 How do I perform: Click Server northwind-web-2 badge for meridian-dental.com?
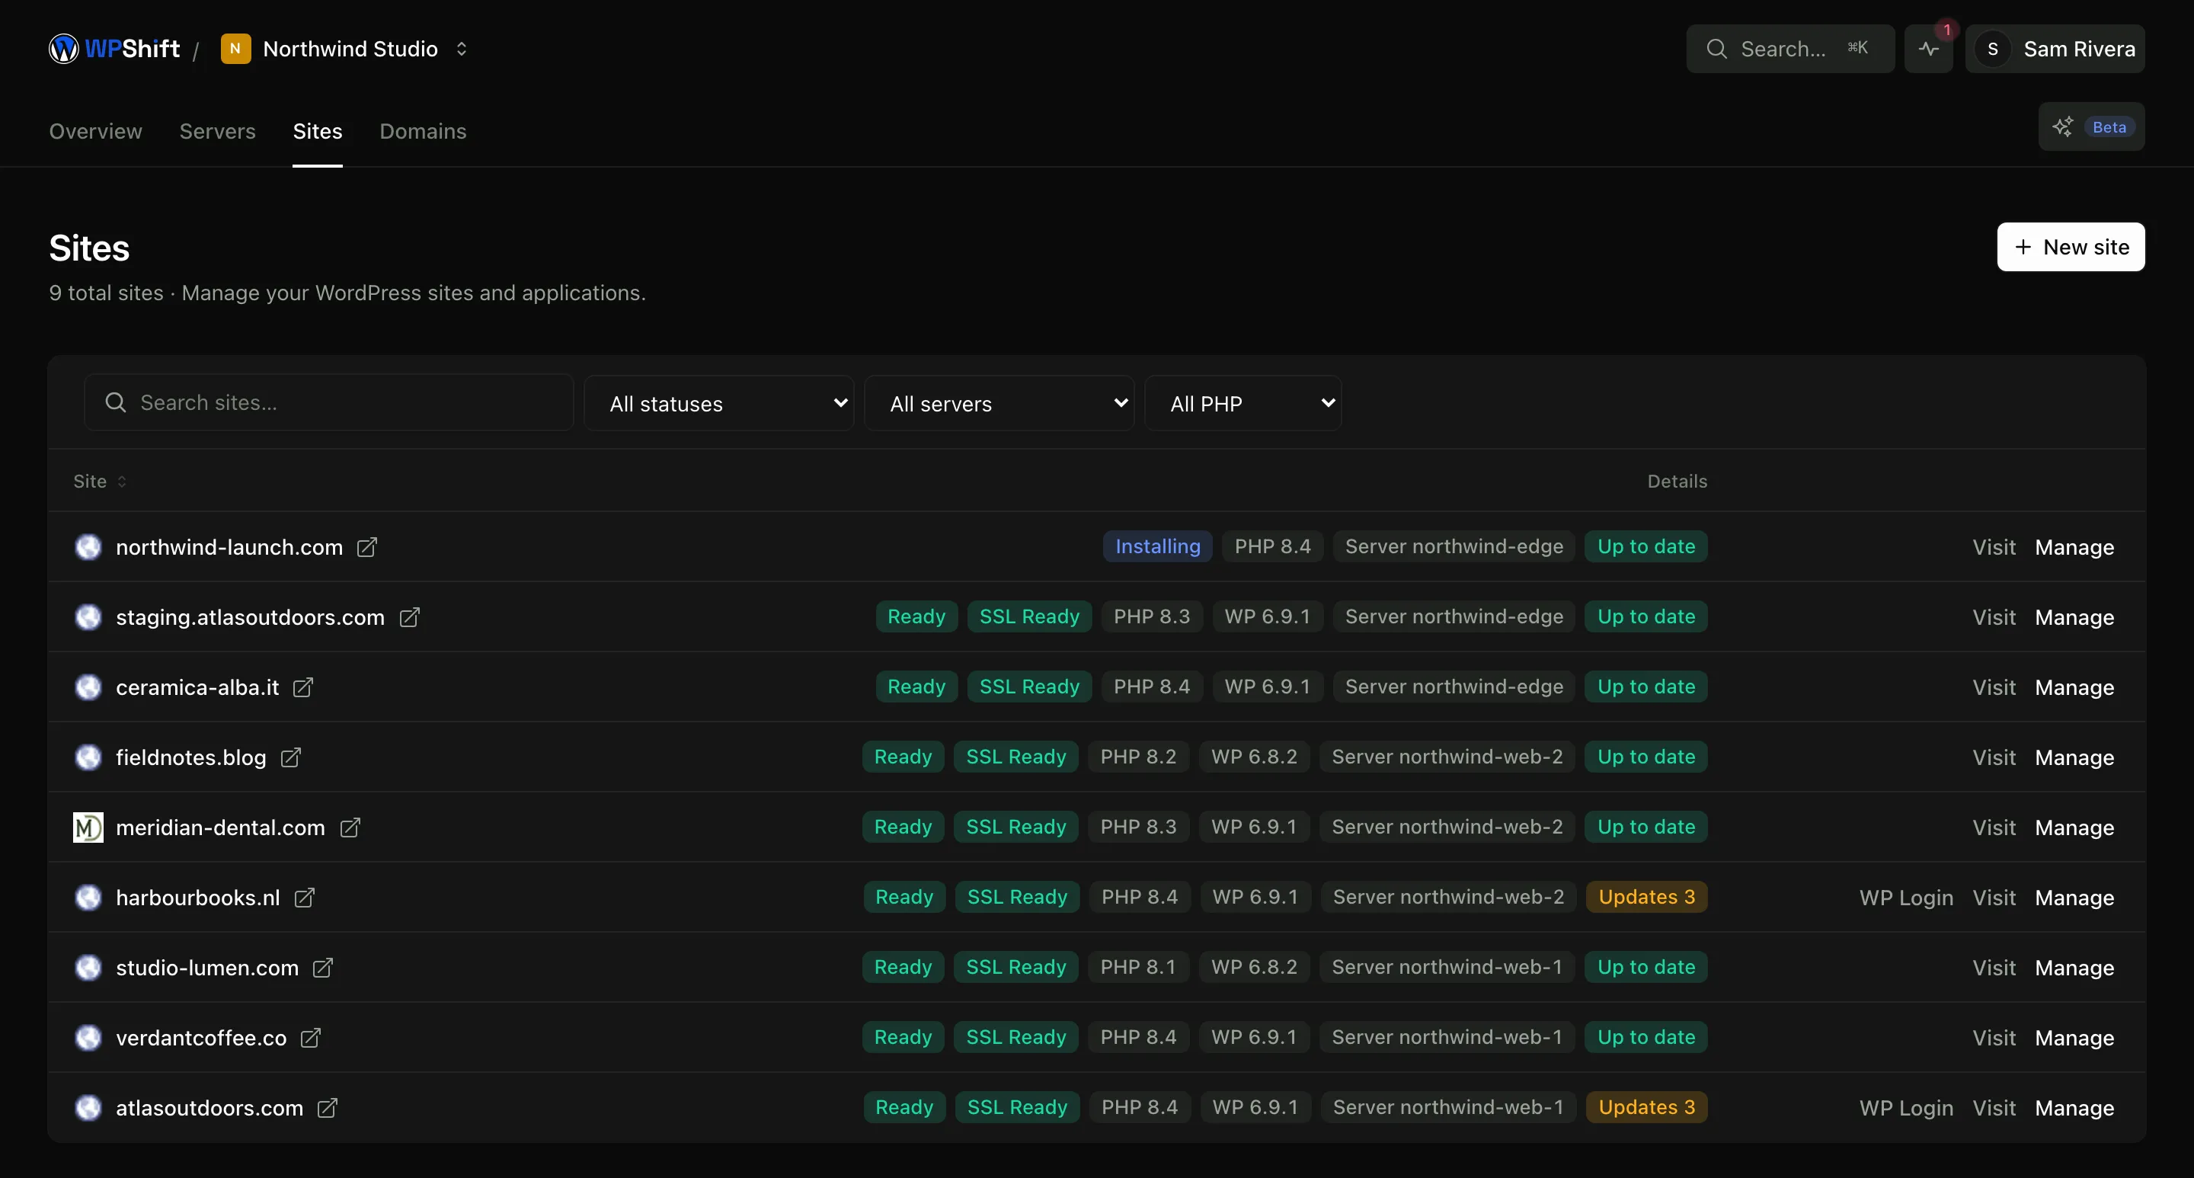click(x=1447, y=826)
